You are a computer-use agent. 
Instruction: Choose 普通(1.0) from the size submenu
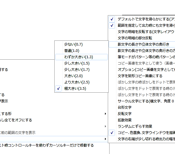(71, 51)
